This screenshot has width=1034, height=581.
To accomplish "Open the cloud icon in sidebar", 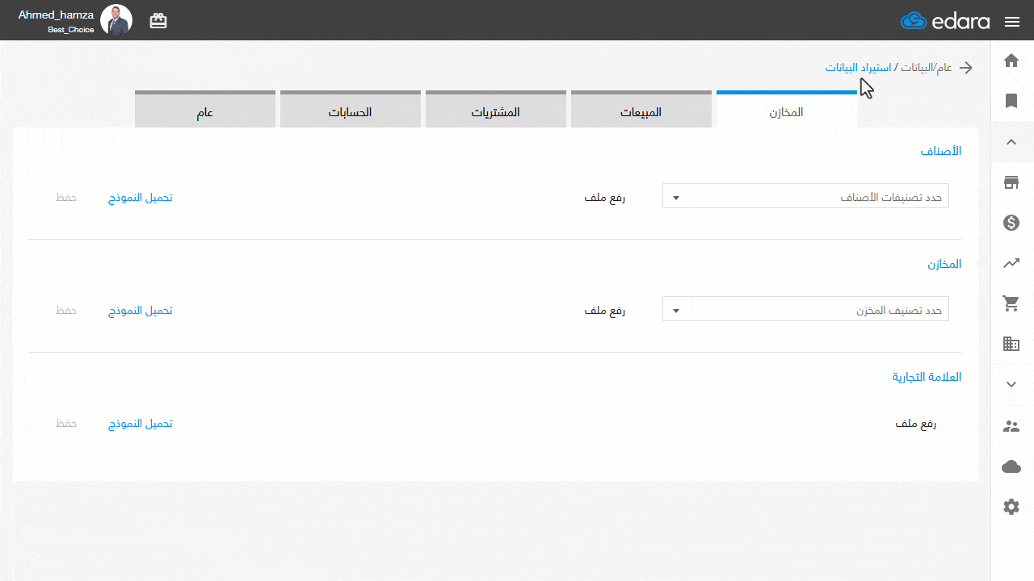I will coord(1011,466).
